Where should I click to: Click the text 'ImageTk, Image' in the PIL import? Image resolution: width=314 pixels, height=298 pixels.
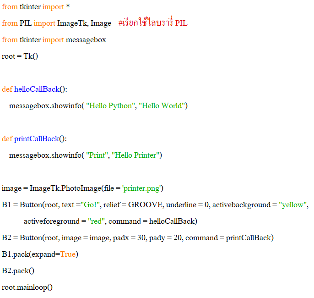(84, 23)
